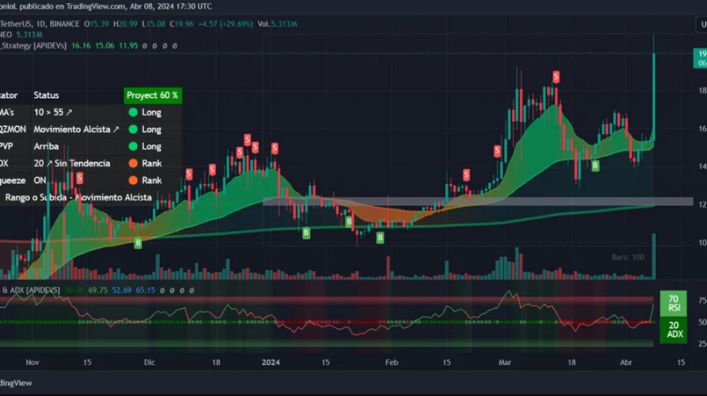Screen dimensions: 707x396
Task: Click the green dot beside the MA's Long status
Action: [x=133, y=113]
